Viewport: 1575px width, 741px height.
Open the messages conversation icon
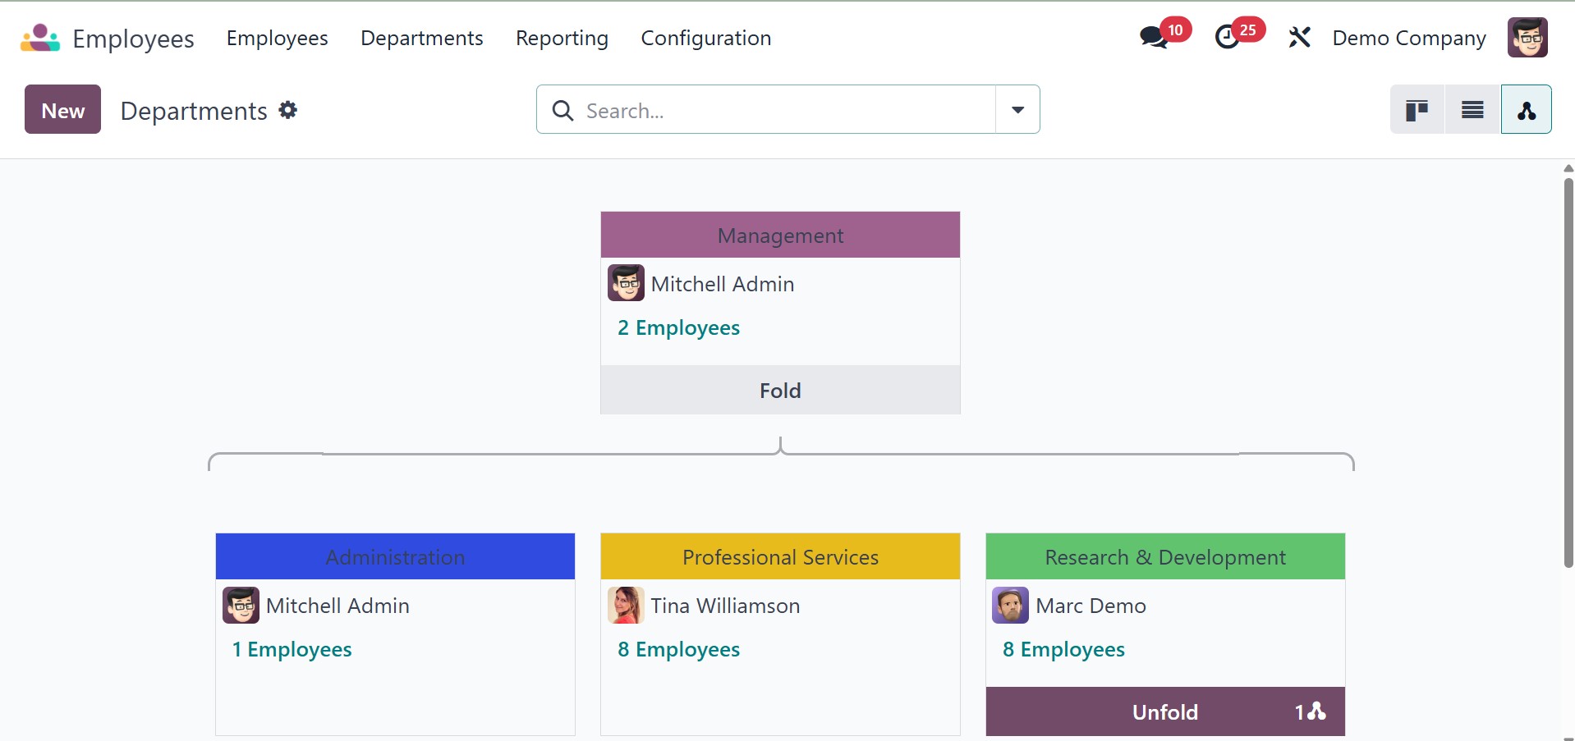(1154, 38)
